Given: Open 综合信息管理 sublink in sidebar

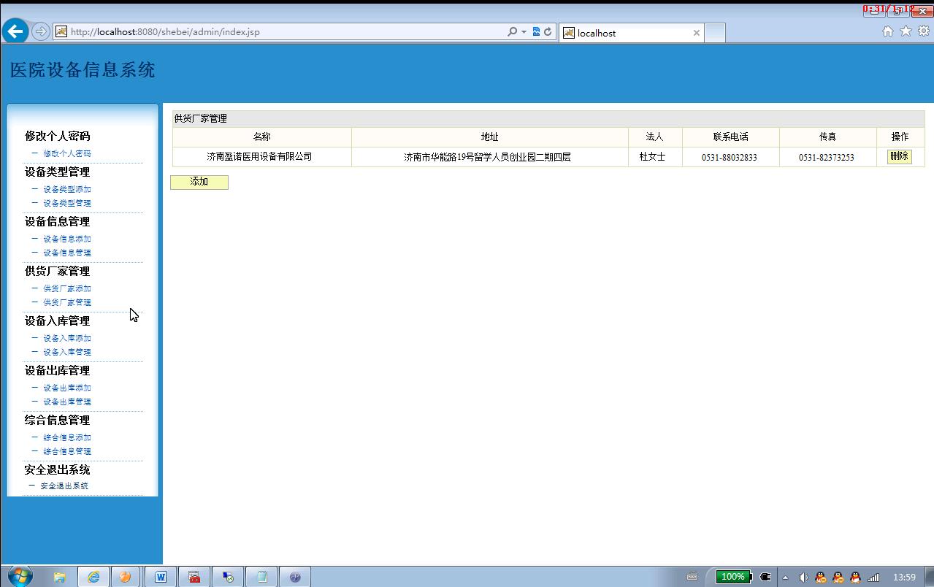Looking at the screenshot, I should pos(67,451).
